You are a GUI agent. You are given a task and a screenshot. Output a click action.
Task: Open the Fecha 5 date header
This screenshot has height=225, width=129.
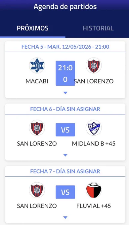coord(65,47)
